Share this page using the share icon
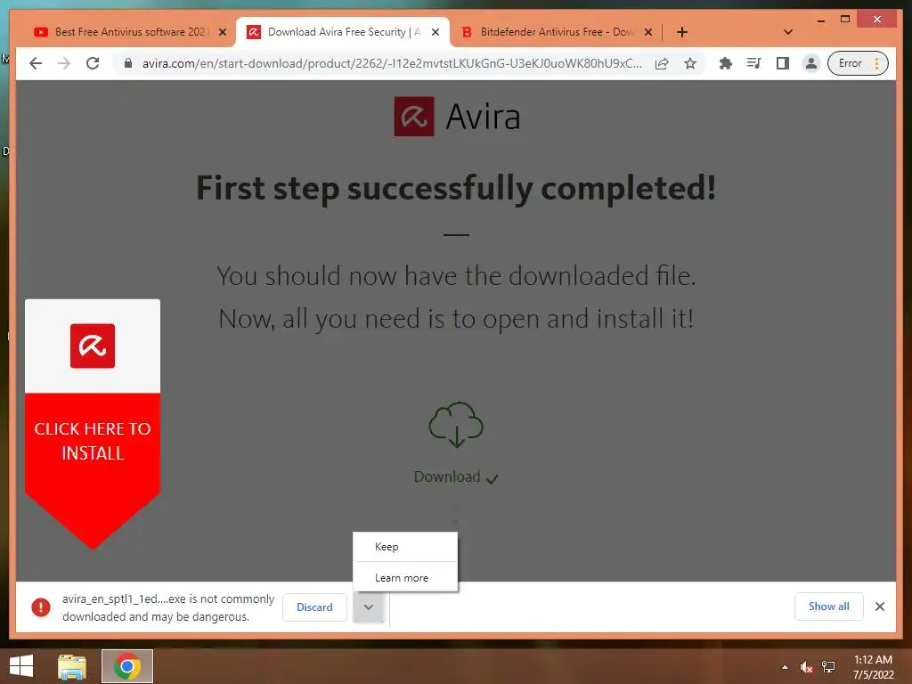 pyautogui.click(x=662, y=63)
